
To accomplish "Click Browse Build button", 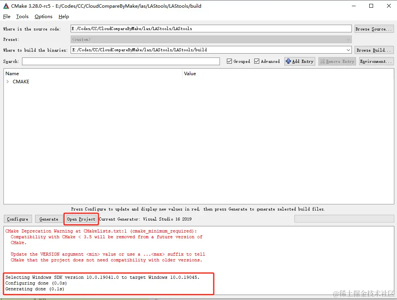I will [374, 50].
